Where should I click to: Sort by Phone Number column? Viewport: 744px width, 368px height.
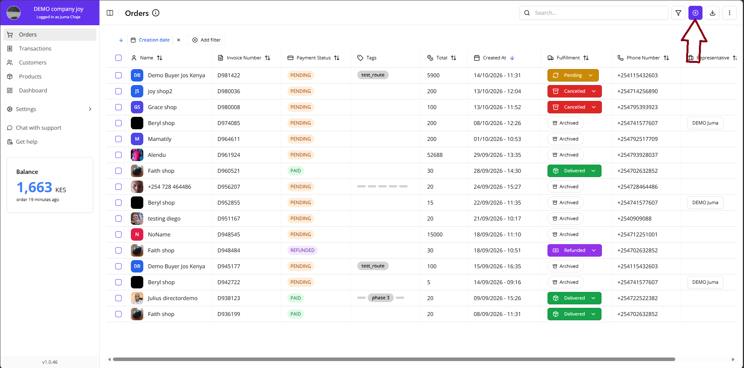click(x=666, y=58)
